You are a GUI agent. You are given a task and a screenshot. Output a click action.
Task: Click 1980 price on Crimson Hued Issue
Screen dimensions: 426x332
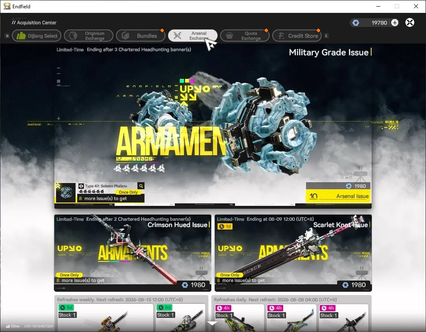pos(193,285)
